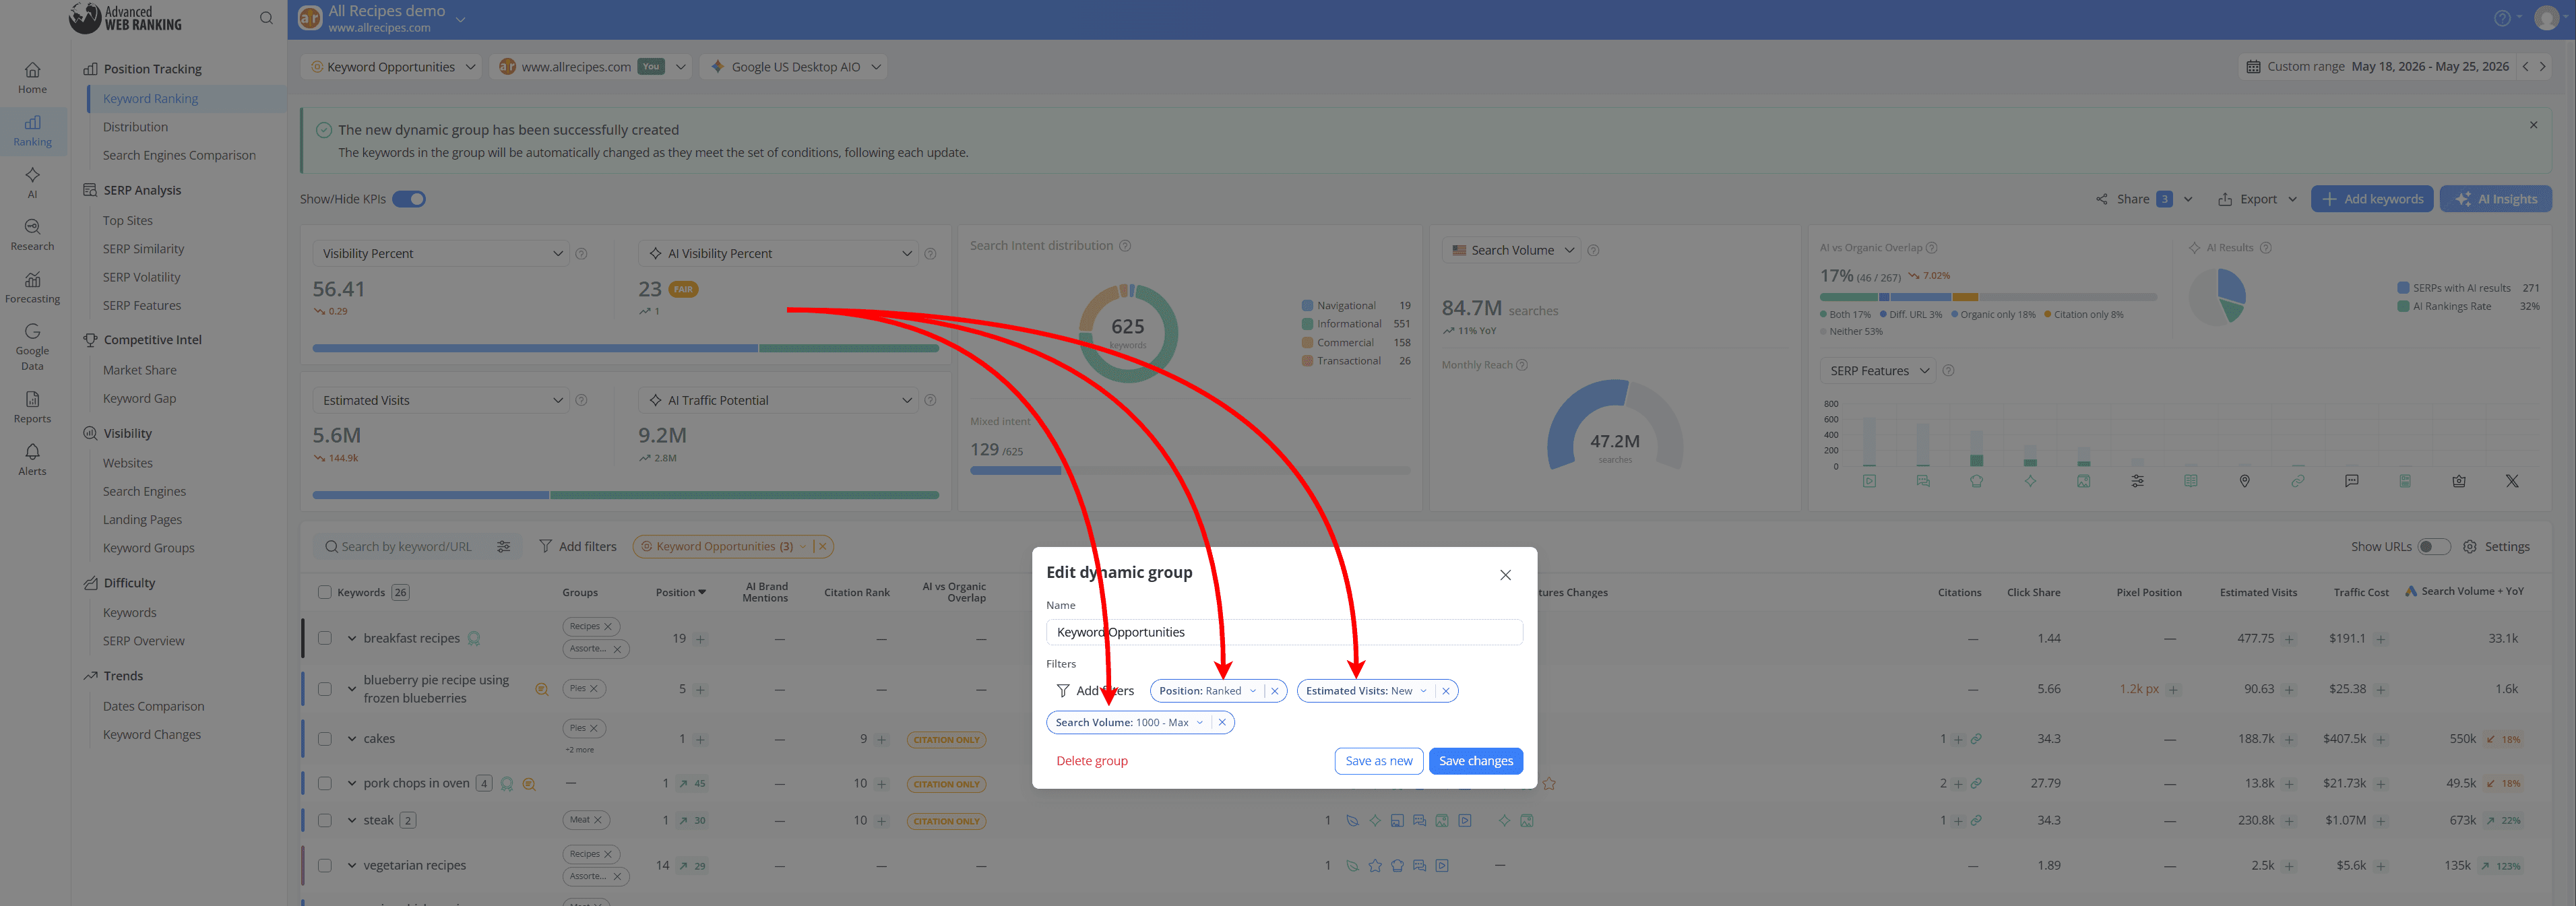Click the Save changes button
This screenshot has width=2576, height=906.
click(x=1475, y=761)
